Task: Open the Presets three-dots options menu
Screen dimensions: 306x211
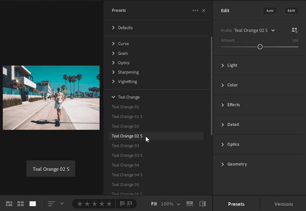Action: click(195, 10)
